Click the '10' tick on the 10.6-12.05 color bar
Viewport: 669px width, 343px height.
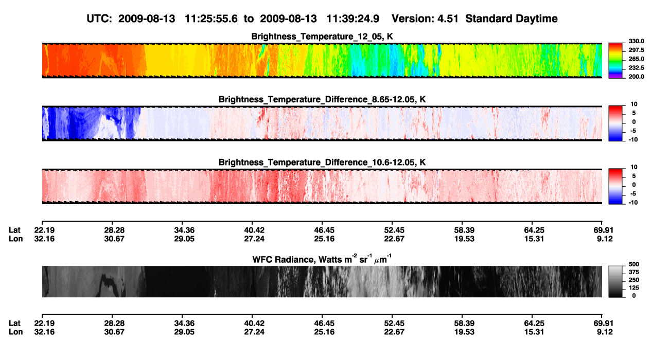click(x=635, y=167)
